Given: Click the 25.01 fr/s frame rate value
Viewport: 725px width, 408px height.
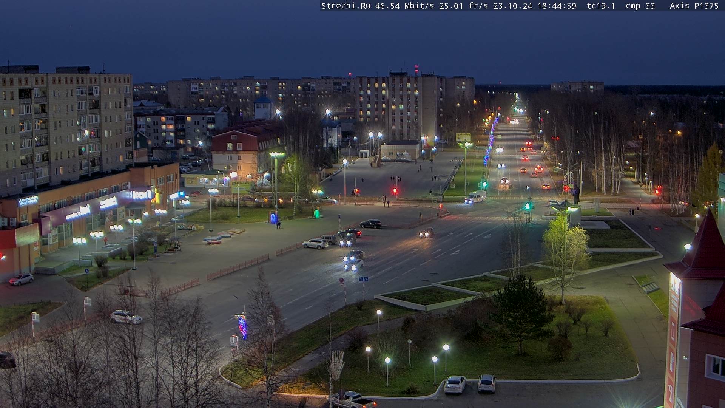Looking at the screenshot, I should (x=464, y=6).
